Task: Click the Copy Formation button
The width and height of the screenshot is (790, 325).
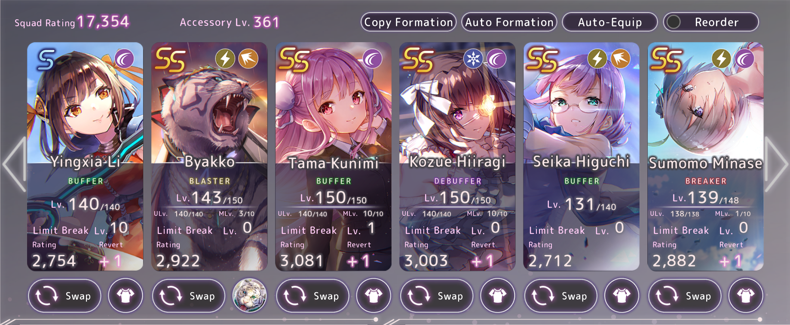Action: coord(408,22)
